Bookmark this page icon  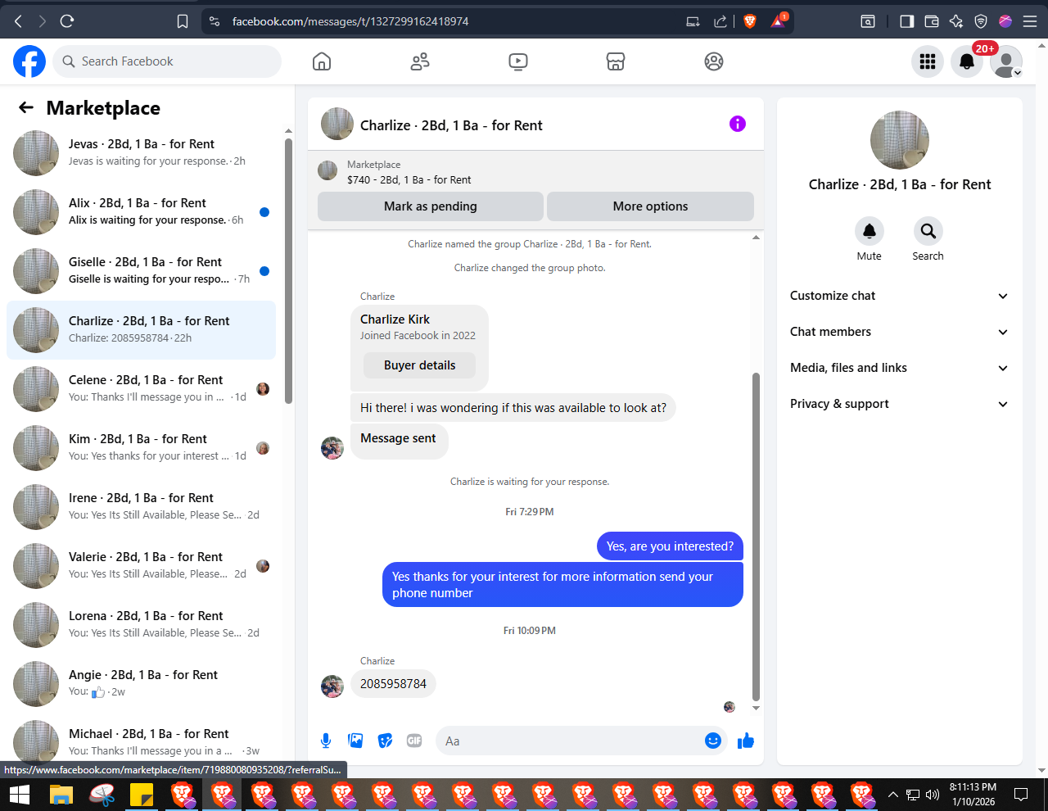[183, 21]
